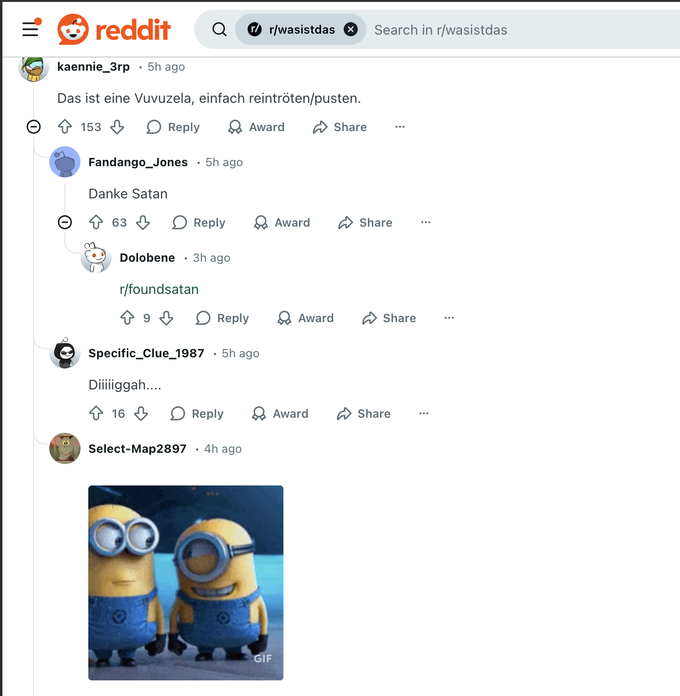
Task: Reply to Fandango_Jones' comment
Action: coord(199,223)
